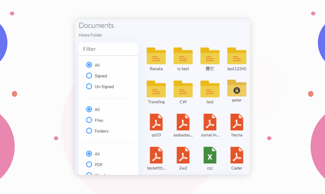The image size is (325, 194).
Task: Open the Traveling folder
Action: click(156, 89)
